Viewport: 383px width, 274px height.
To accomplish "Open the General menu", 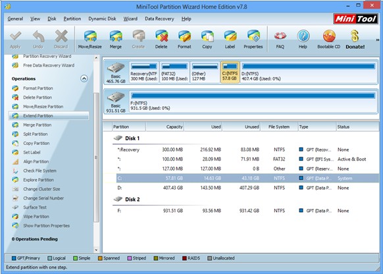I will tap(15, 19).
